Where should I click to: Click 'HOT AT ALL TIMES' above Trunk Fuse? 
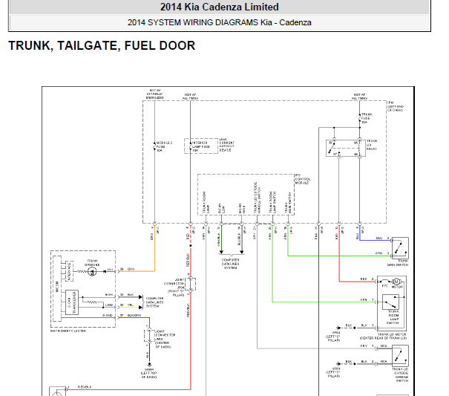pos(359,97)
